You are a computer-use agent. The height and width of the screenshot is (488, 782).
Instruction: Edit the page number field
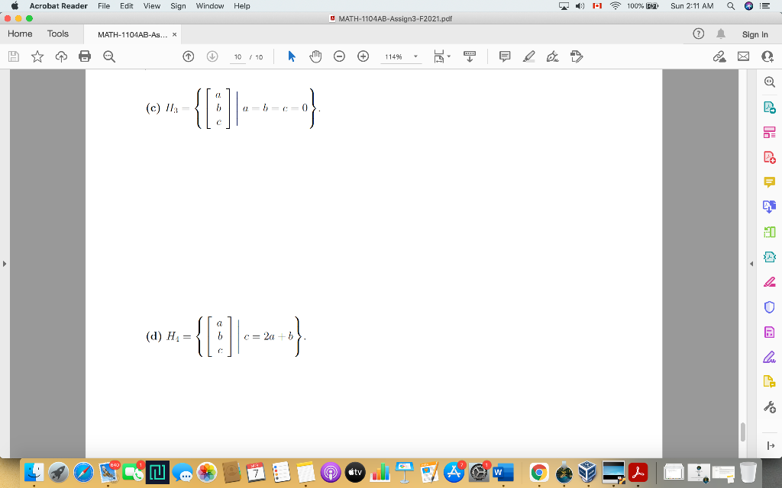pos(237,56)
